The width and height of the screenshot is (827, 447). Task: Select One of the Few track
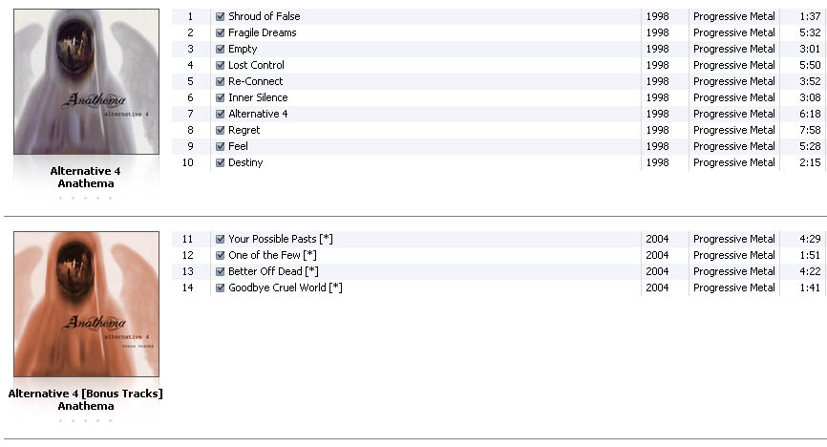pos(498,255)
